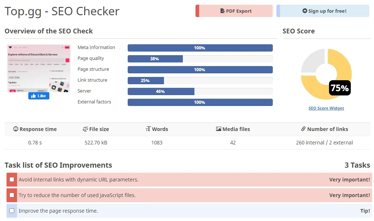Click the 75% SEO score donut chart
374x221 pixels.
tap(326, 74)
